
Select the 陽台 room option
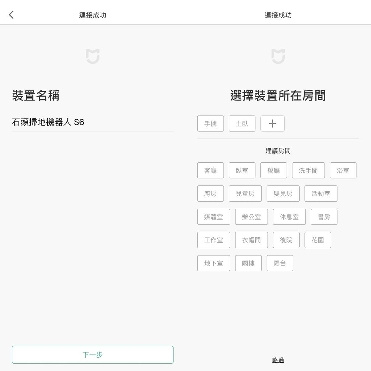279,263
